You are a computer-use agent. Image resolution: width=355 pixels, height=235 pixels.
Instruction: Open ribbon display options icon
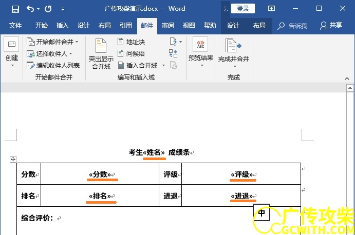271,9
